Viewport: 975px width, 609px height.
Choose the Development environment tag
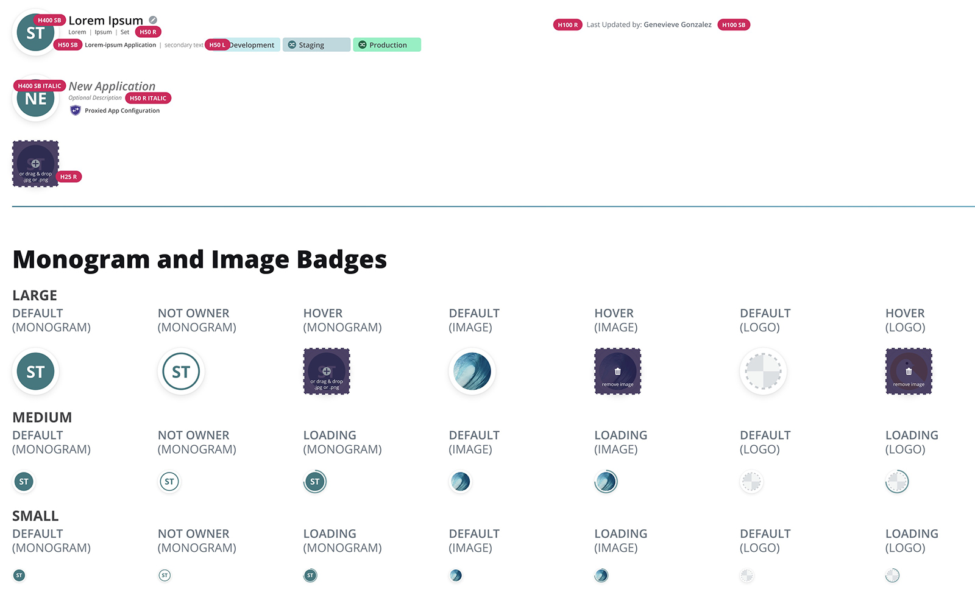[253, 45]
